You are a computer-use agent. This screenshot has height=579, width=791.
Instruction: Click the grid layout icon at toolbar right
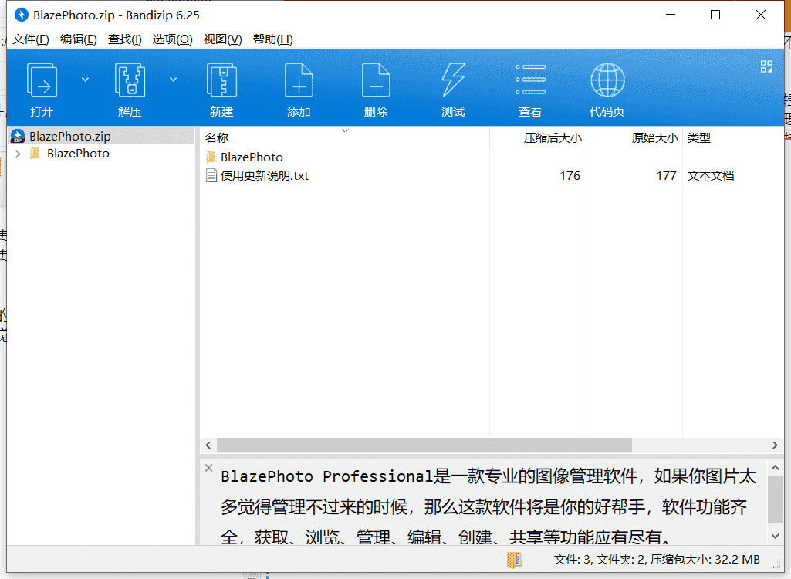tap(766, 66)
